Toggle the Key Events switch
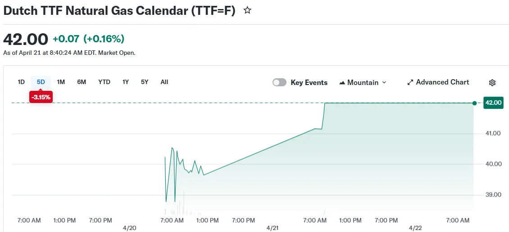Viewport: 509px width, 232px height. [279, 82]
